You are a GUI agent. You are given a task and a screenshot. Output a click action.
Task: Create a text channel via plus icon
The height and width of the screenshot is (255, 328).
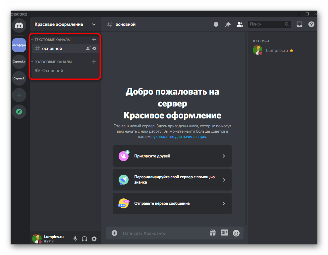pos(94,40)
